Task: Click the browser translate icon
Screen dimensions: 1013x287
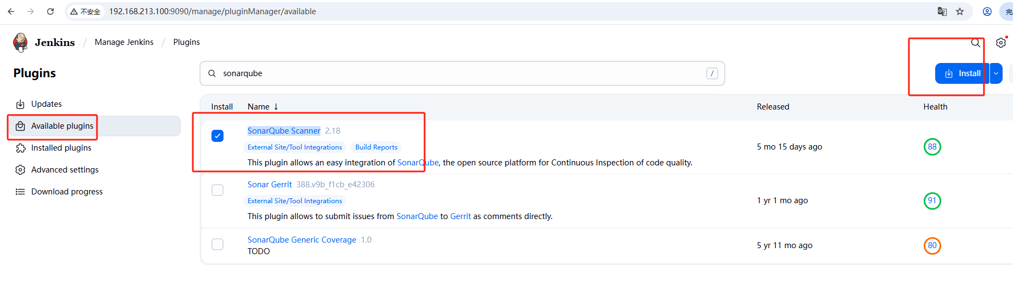Action: click(942, 12)
